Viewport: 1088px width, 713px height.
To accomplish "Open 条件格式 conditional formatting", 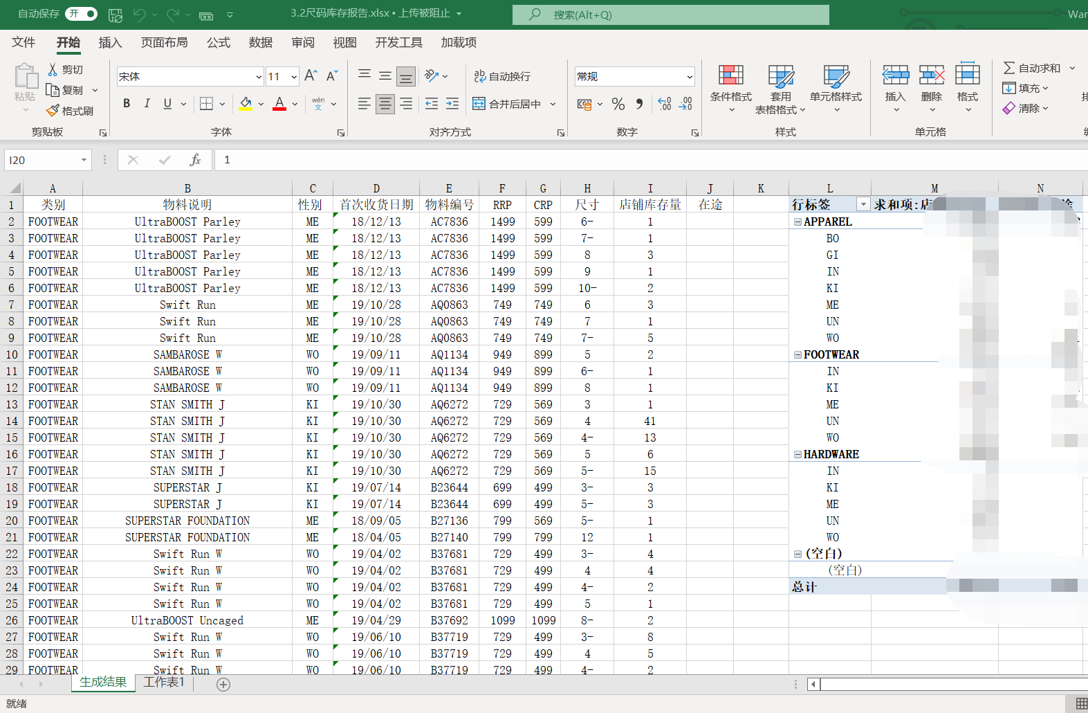I will point(731,89).
